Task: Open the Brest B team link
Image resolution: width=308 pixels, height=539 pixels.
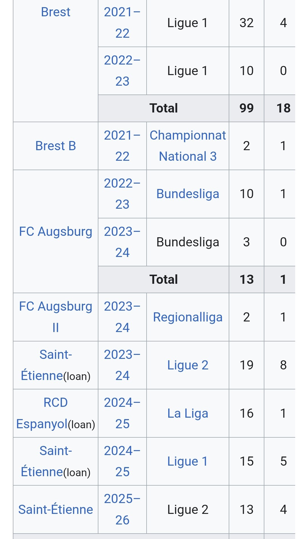Action: [x=56, y=146]
